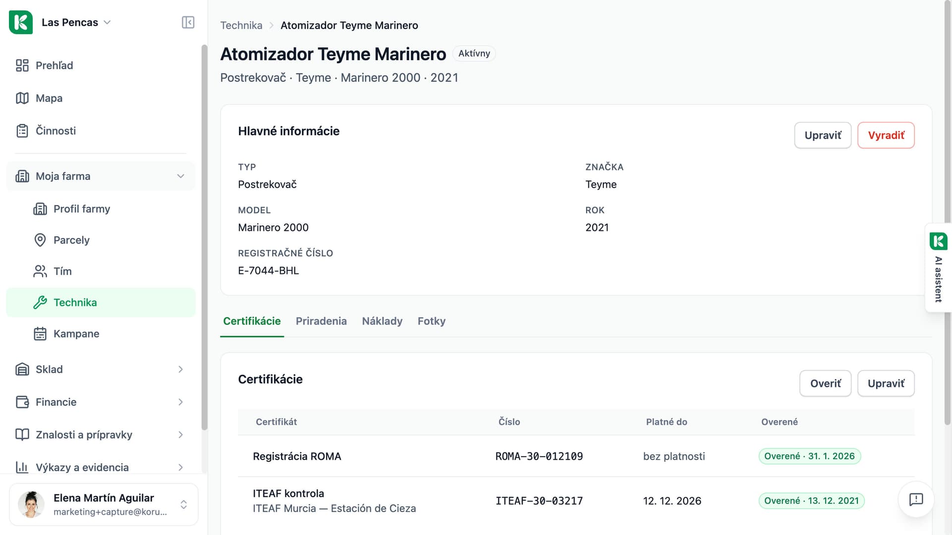Collapse the Moja farma section chevron
The width and height of the screenshot is (952, 535).
[180, 176]
